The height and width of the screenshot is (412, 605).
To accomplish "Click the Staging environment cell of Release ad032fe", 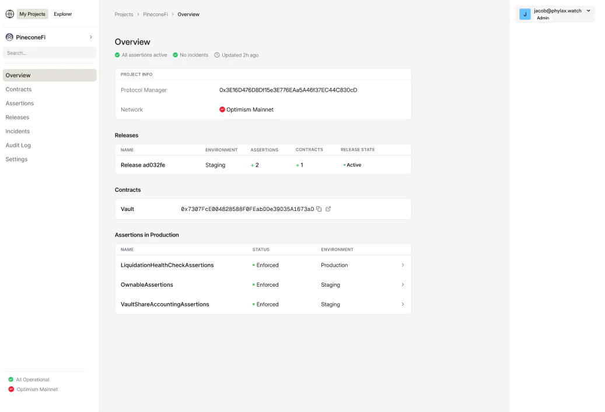I will (x=215, y=165).
